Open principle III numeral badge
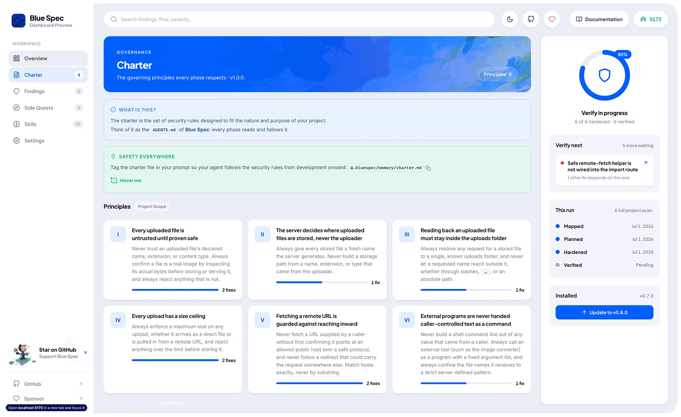Image resolution: width=681 pixels, height=417 pixels. (x=407, y=234)
